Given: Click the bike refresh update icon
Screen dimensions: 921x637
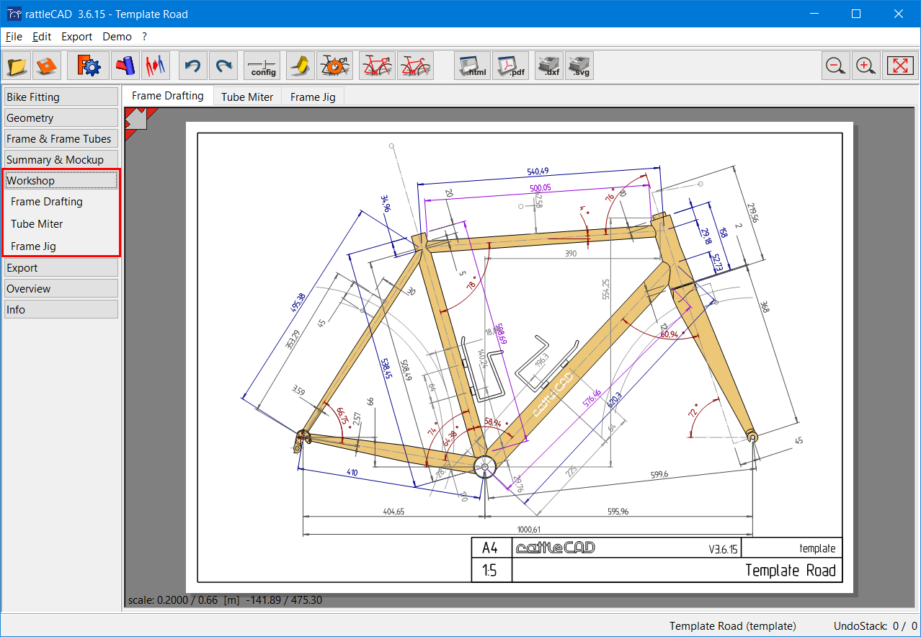Looking at the screenshot, I should [335, 66].
